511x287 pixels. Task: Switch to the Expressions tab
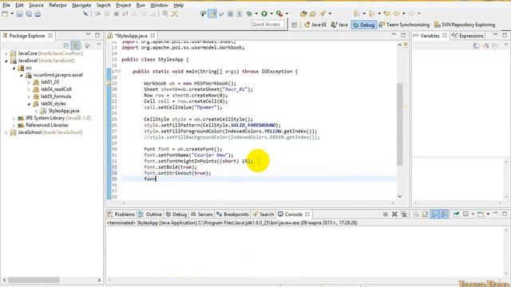[x=467, y=35]
